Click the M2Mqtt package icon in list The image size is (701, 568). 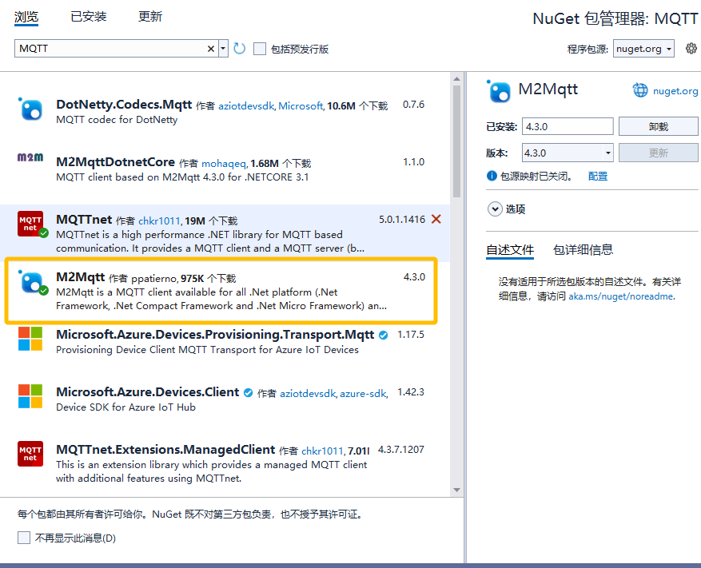point(31,282)
